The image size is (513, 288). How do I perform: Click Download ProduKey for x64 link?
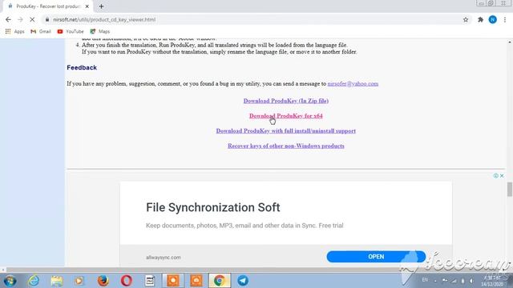pyautogui.click(x=285, y=116)
